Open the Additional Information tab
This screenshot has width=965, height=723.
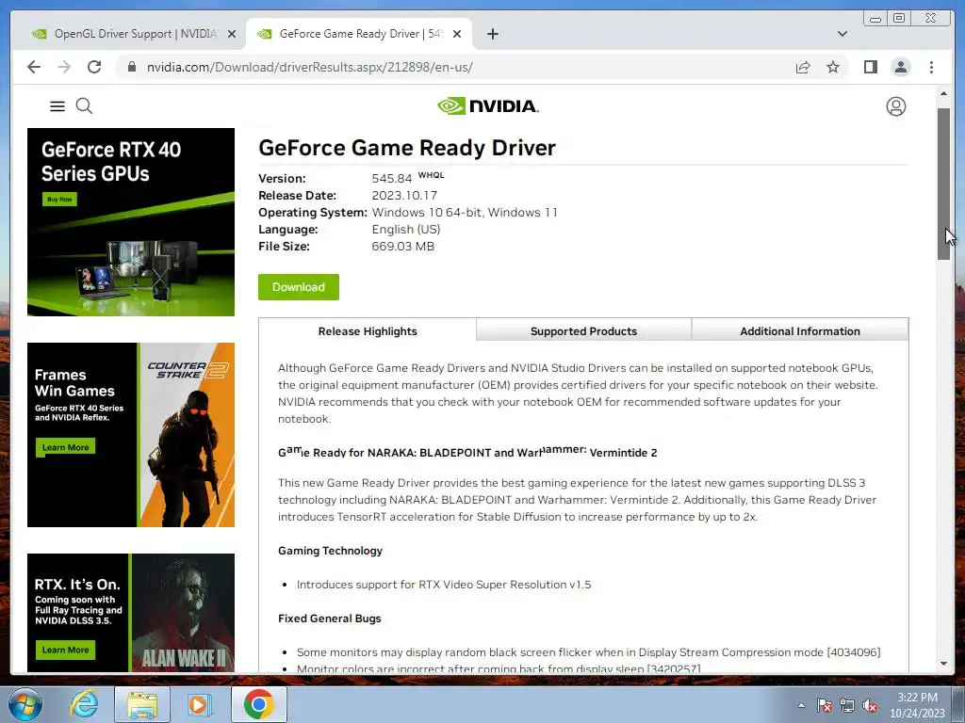(799, 330)
